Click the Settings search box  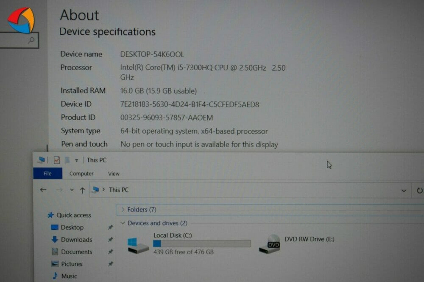[x=19, y=41]
